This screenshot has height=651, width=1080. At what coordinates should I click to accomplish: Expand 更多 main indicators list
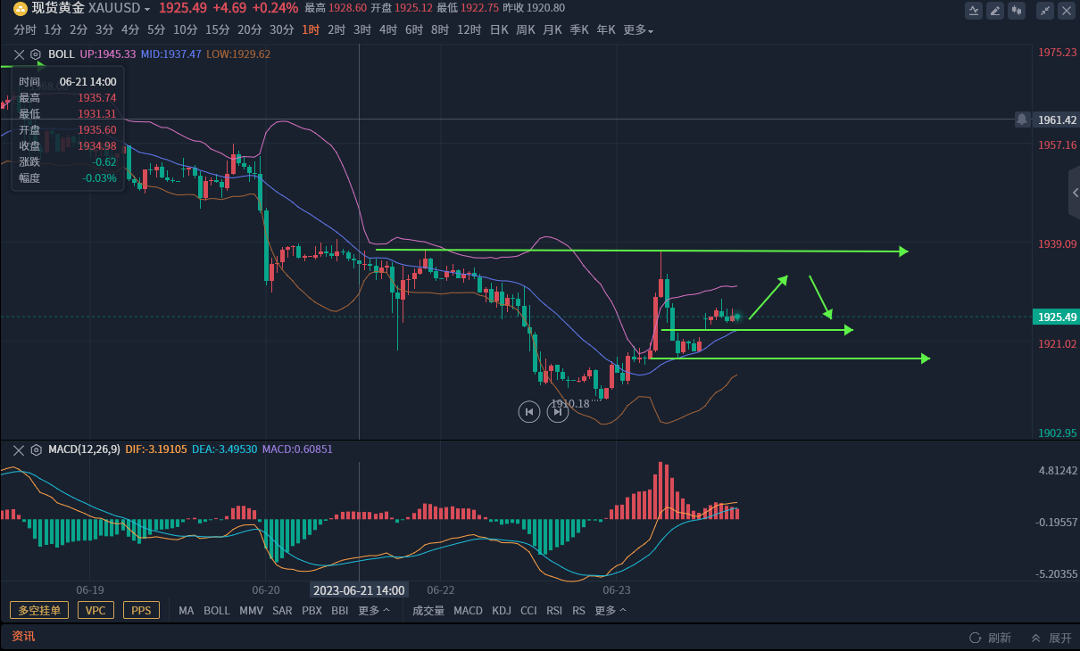374,611
